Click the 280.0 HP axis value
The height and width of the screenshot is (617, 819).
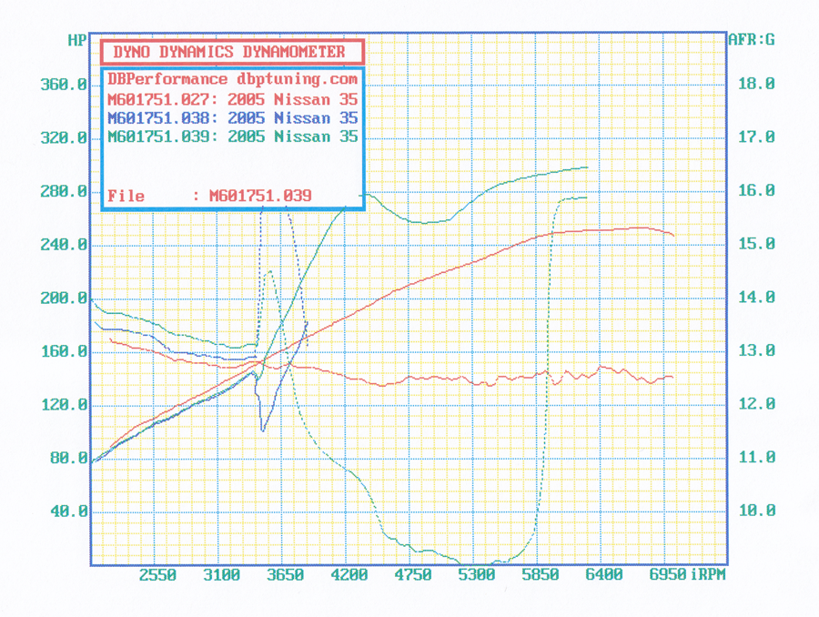click(x=64, y=191)
